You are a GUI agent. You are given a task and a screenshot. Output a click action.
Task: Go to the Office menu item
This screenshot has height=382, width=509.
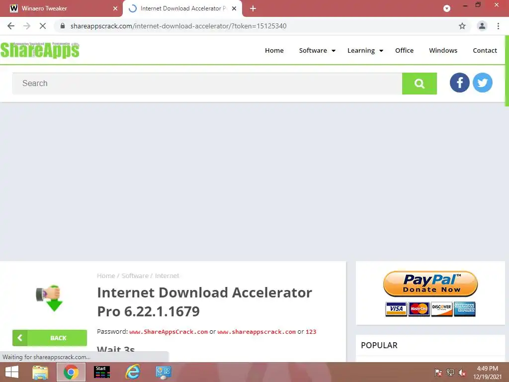coord(404,50)
